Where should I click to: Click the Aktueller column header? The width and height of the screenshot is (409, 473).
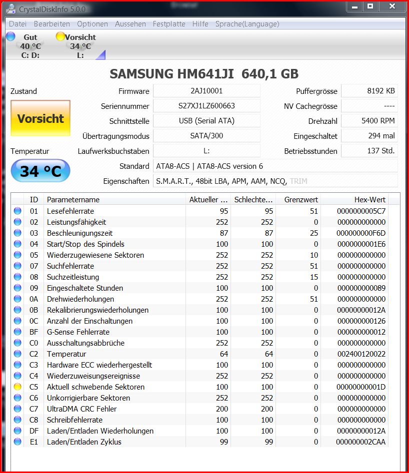[x=208, y=200]
